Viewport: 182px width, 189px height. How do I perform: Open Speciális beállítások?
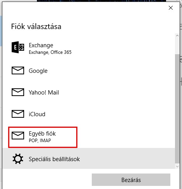point(89,158)
